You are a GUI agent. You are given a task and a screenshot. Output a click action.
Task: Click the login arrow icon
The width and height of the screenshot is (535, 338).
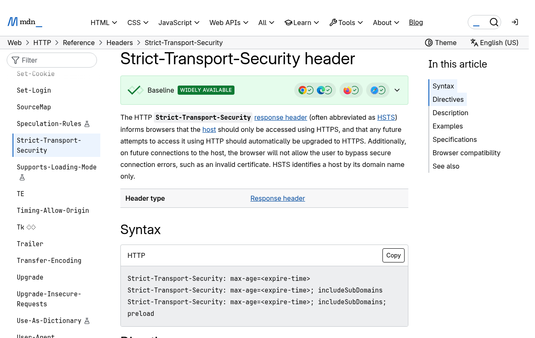(515, 22)
